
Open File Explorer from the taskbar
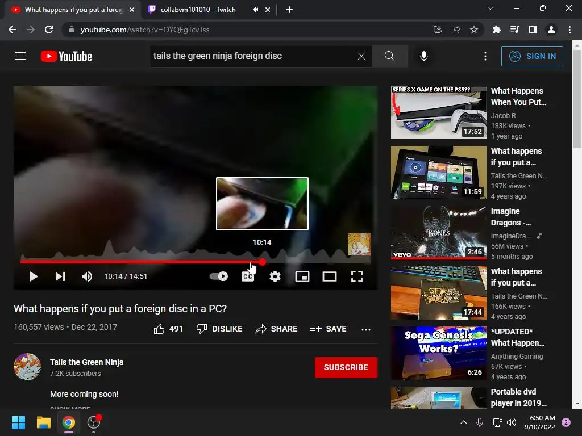[x=43, y=422]
